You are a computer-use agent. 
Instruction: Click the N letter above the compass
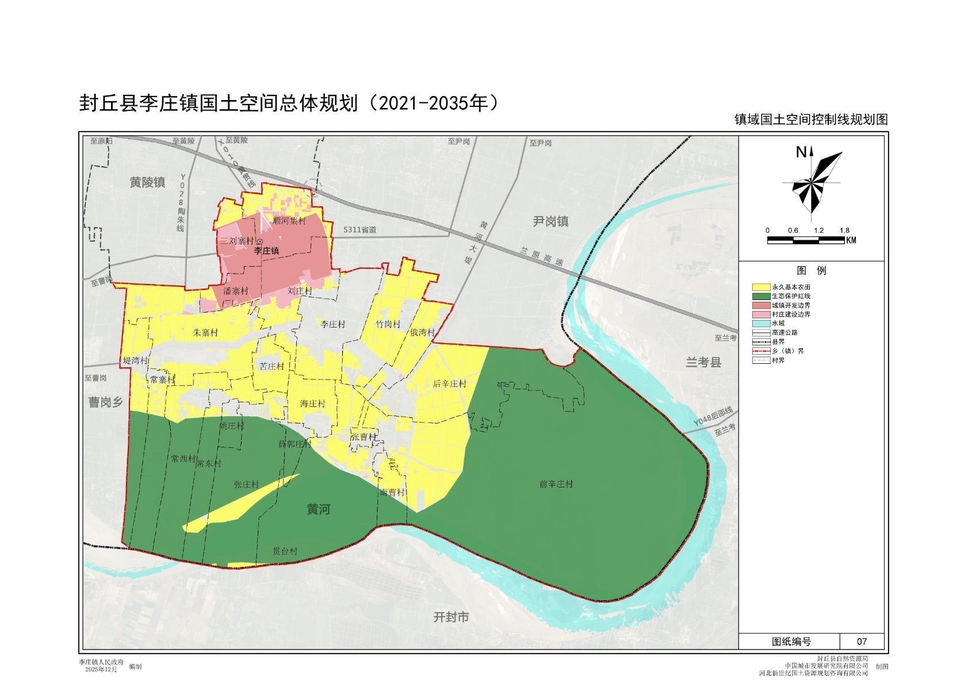[x=801, y=152]
